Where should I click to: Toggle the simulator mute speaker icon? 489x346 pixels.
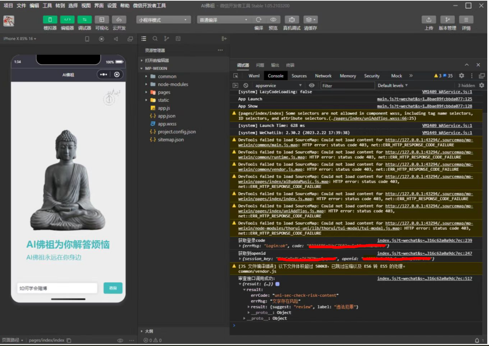116,39
